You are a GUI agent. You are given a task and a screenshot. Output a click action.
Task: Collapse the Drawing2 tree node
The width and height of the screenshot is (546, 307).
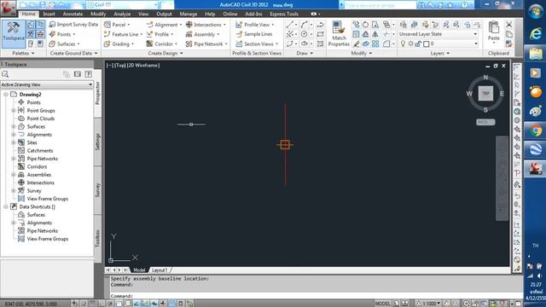[6, 95]
